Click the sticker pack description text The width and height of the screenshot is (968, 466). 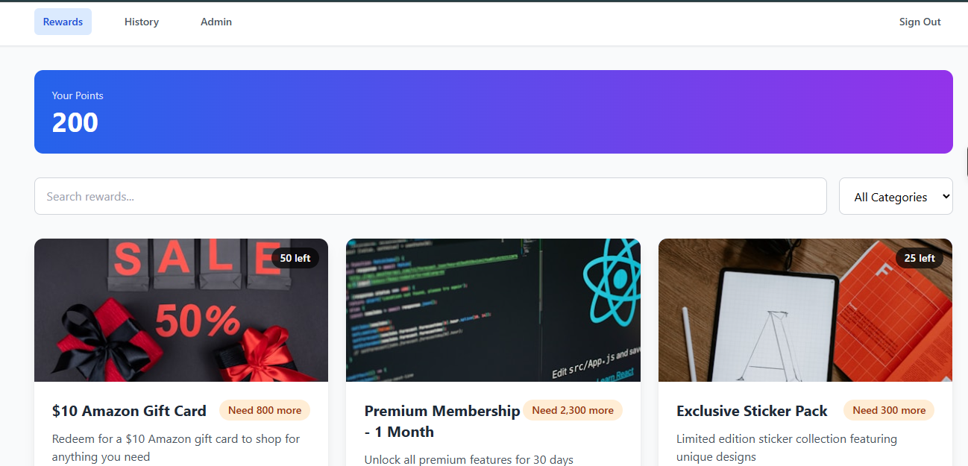(786, 447)
